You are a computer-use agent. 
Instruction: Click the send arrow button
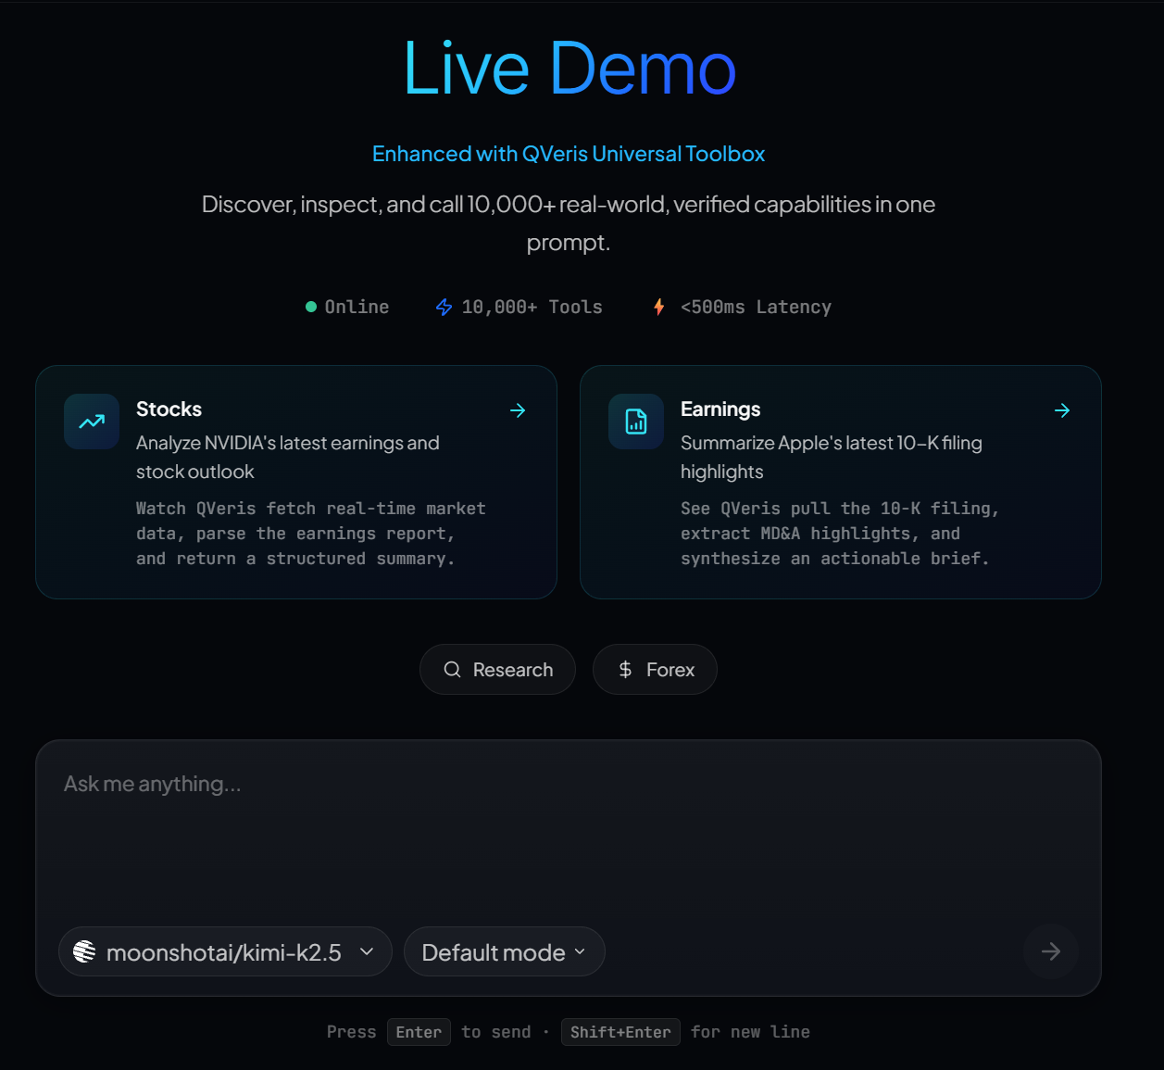pyautogui.click(x=1050, y=951)
